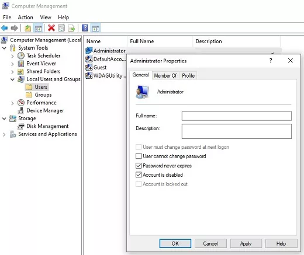Collapse the System Tools node
Image resolution: width=304 pixels, height=255 pixels.
tap(4, 48)
